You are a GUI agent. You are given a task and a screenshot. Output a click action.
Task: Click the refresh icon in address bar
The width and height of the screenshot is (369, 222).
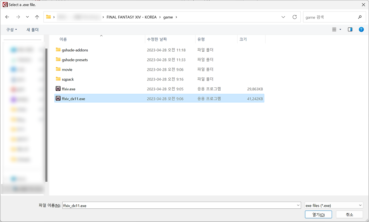295,17
